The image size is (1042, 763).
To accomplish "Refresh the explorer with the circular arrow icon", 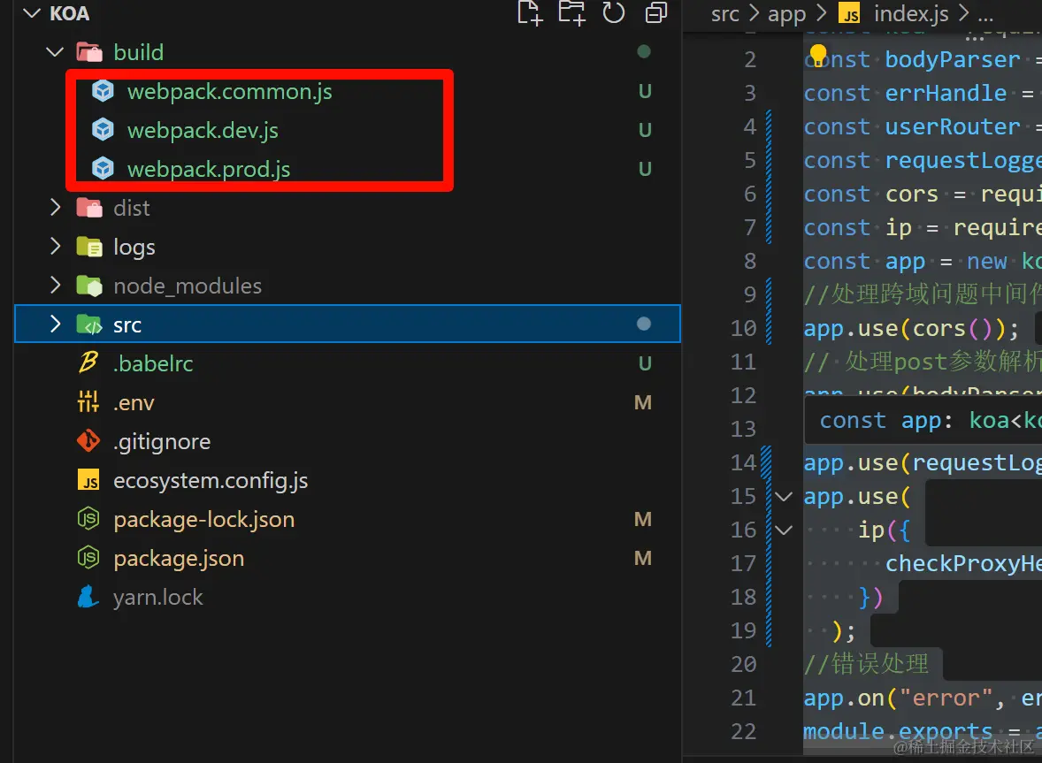I will pos(613,12).
